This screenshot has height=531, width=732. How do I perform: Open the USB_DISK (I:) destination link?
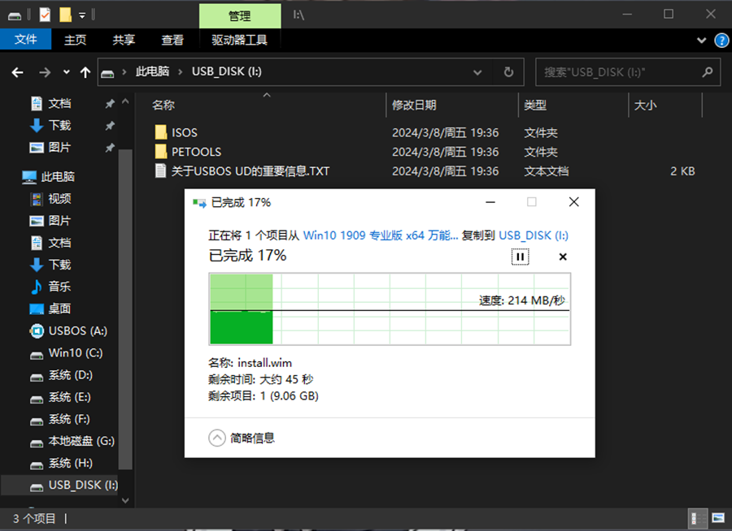(x=533, y=235)
